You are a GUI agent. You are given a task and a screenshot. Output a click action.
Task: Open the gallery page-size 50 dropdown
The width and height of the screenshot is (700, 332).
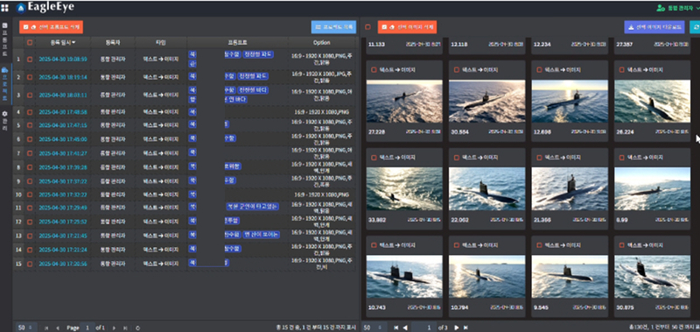coord(374,328)
